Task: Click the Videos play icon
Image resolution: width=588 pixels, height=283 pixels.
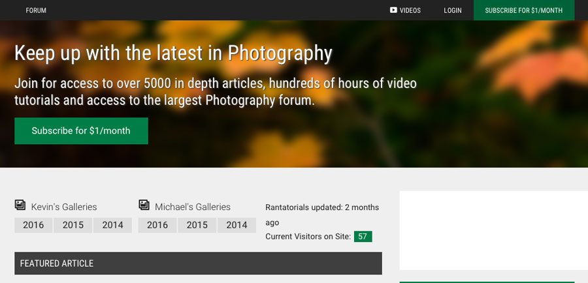Action: point(393,10)
